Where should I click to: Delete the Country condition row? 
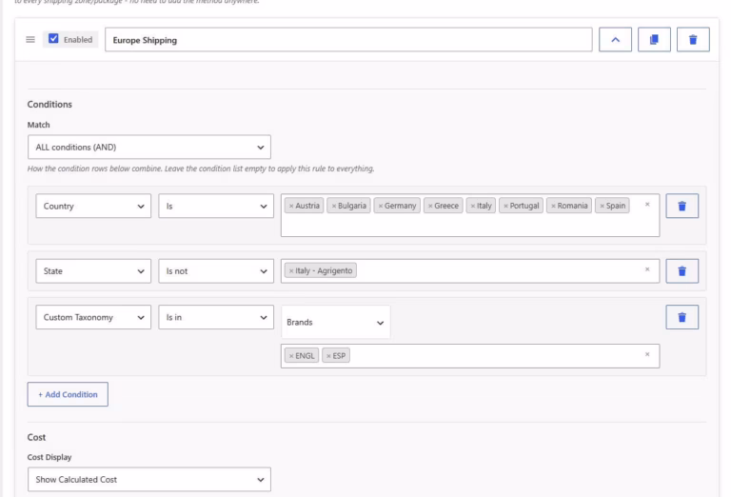(682, 206)
